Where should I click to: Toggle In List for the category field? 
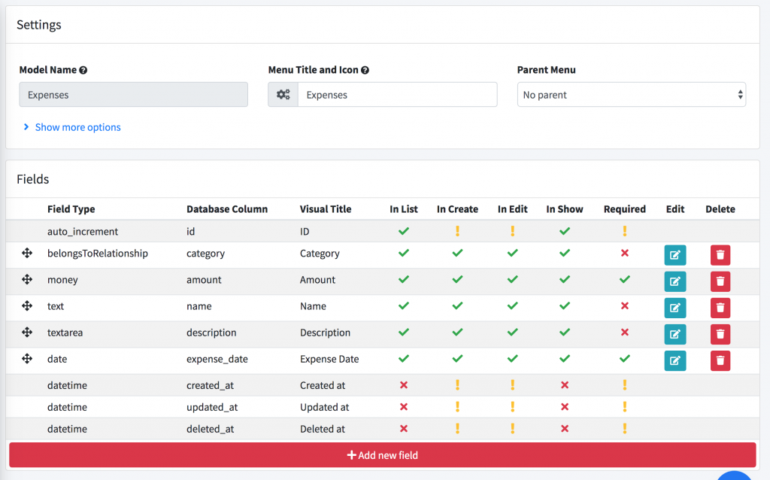tap(404, 254)
